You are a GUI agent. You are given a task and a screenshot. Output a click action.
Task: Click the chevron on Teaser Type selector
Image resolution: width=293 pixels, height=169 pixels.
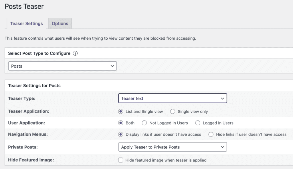[x=223, y=98]
